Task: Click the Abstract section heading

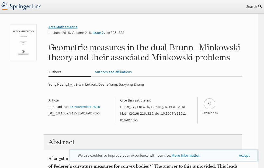Action: [61, 142]
